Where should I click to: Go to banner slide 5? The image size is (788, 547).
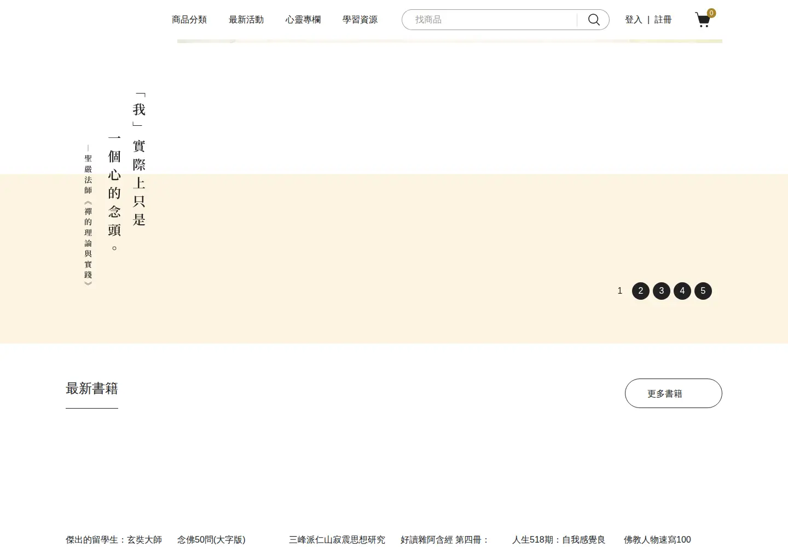(x=703, y=291)
